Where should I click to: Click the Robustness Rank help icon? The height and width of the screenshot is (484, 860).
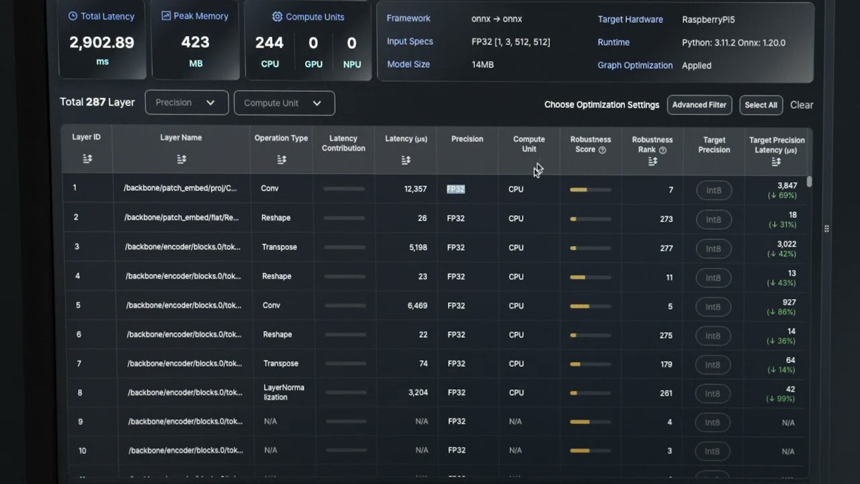[x=662, y=151]
